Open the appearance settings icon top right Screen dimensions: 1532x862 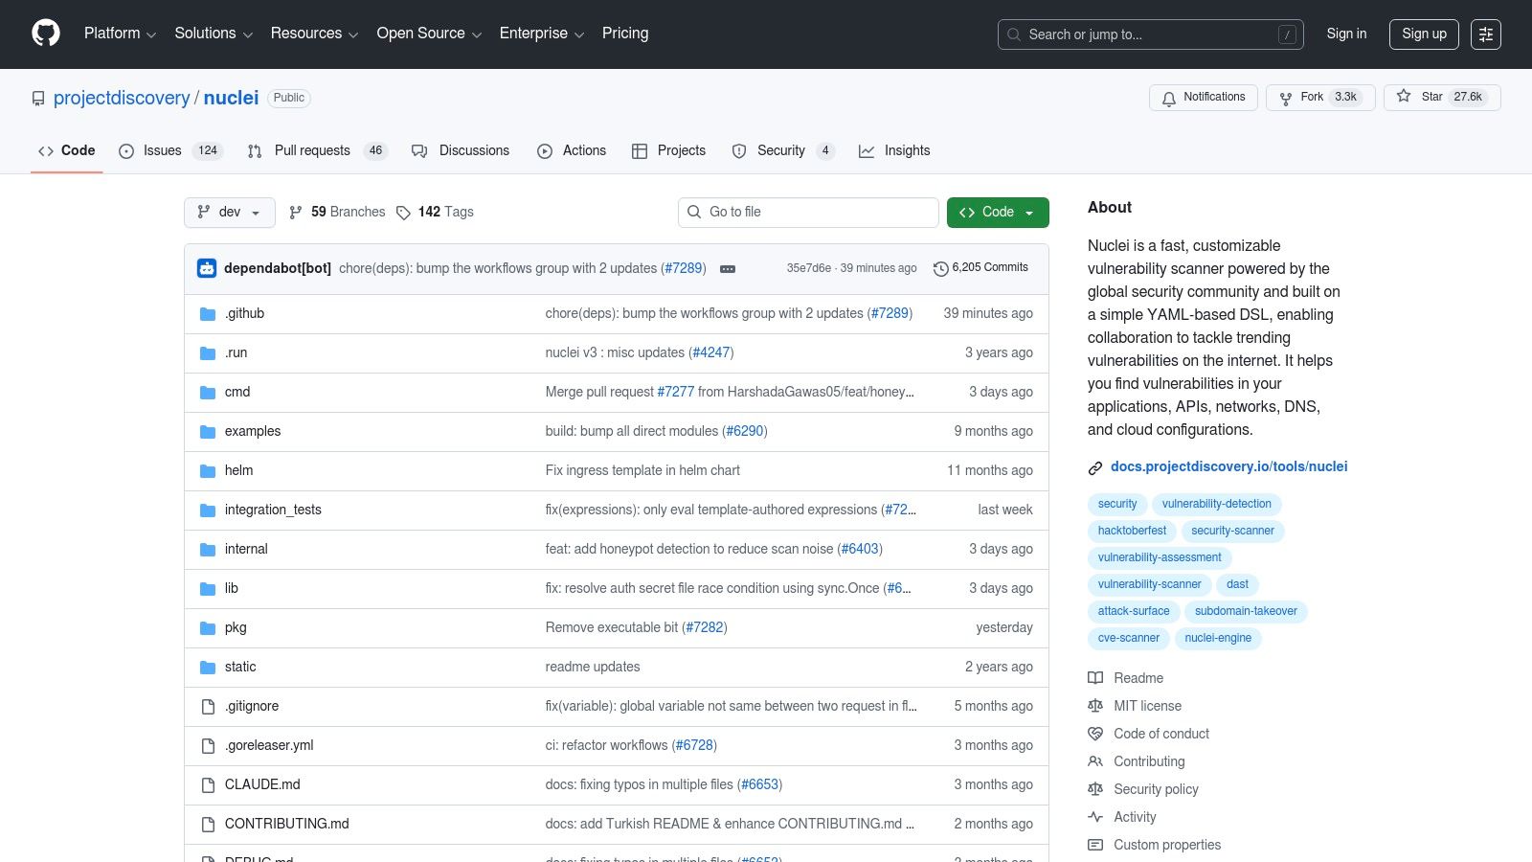[1486, 34]
